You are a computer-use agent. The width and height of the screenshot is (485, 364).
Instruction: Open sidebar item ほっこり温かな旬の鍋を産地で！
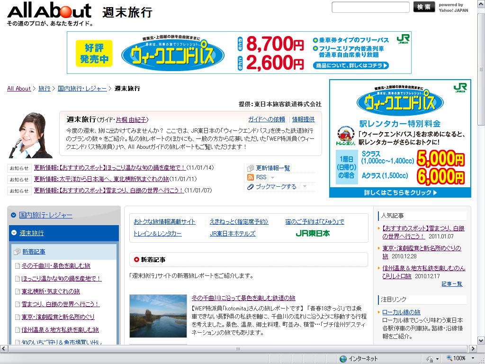tap(62, 279)
